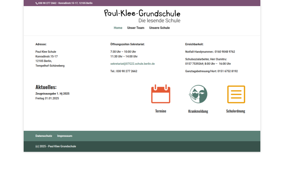
Task: Click the Notfall-Handynummer phone number
Action: (x=225, y=51)
